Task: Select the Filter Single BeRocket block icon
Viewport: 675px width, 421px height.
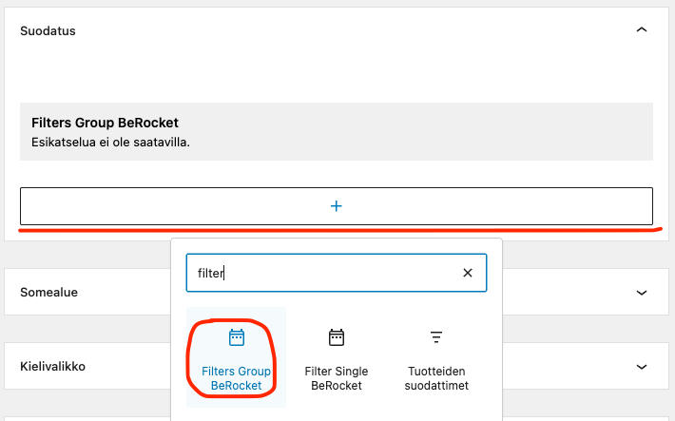Action: pos(337,337)
